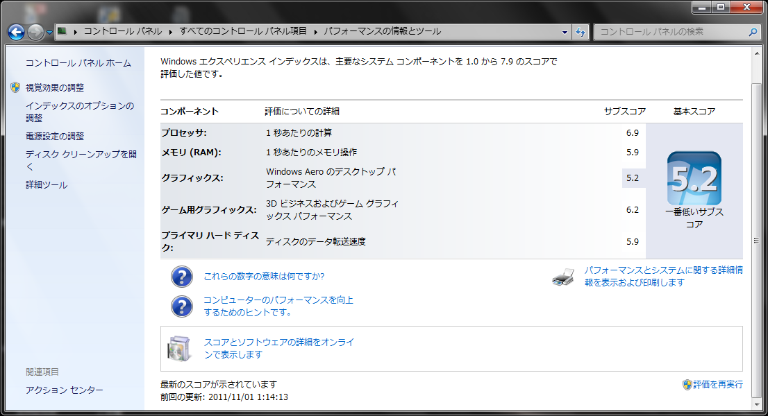The image size is (768, 416).
Task: Click the scrollbar up arrow
Action: tap(757, 53)
